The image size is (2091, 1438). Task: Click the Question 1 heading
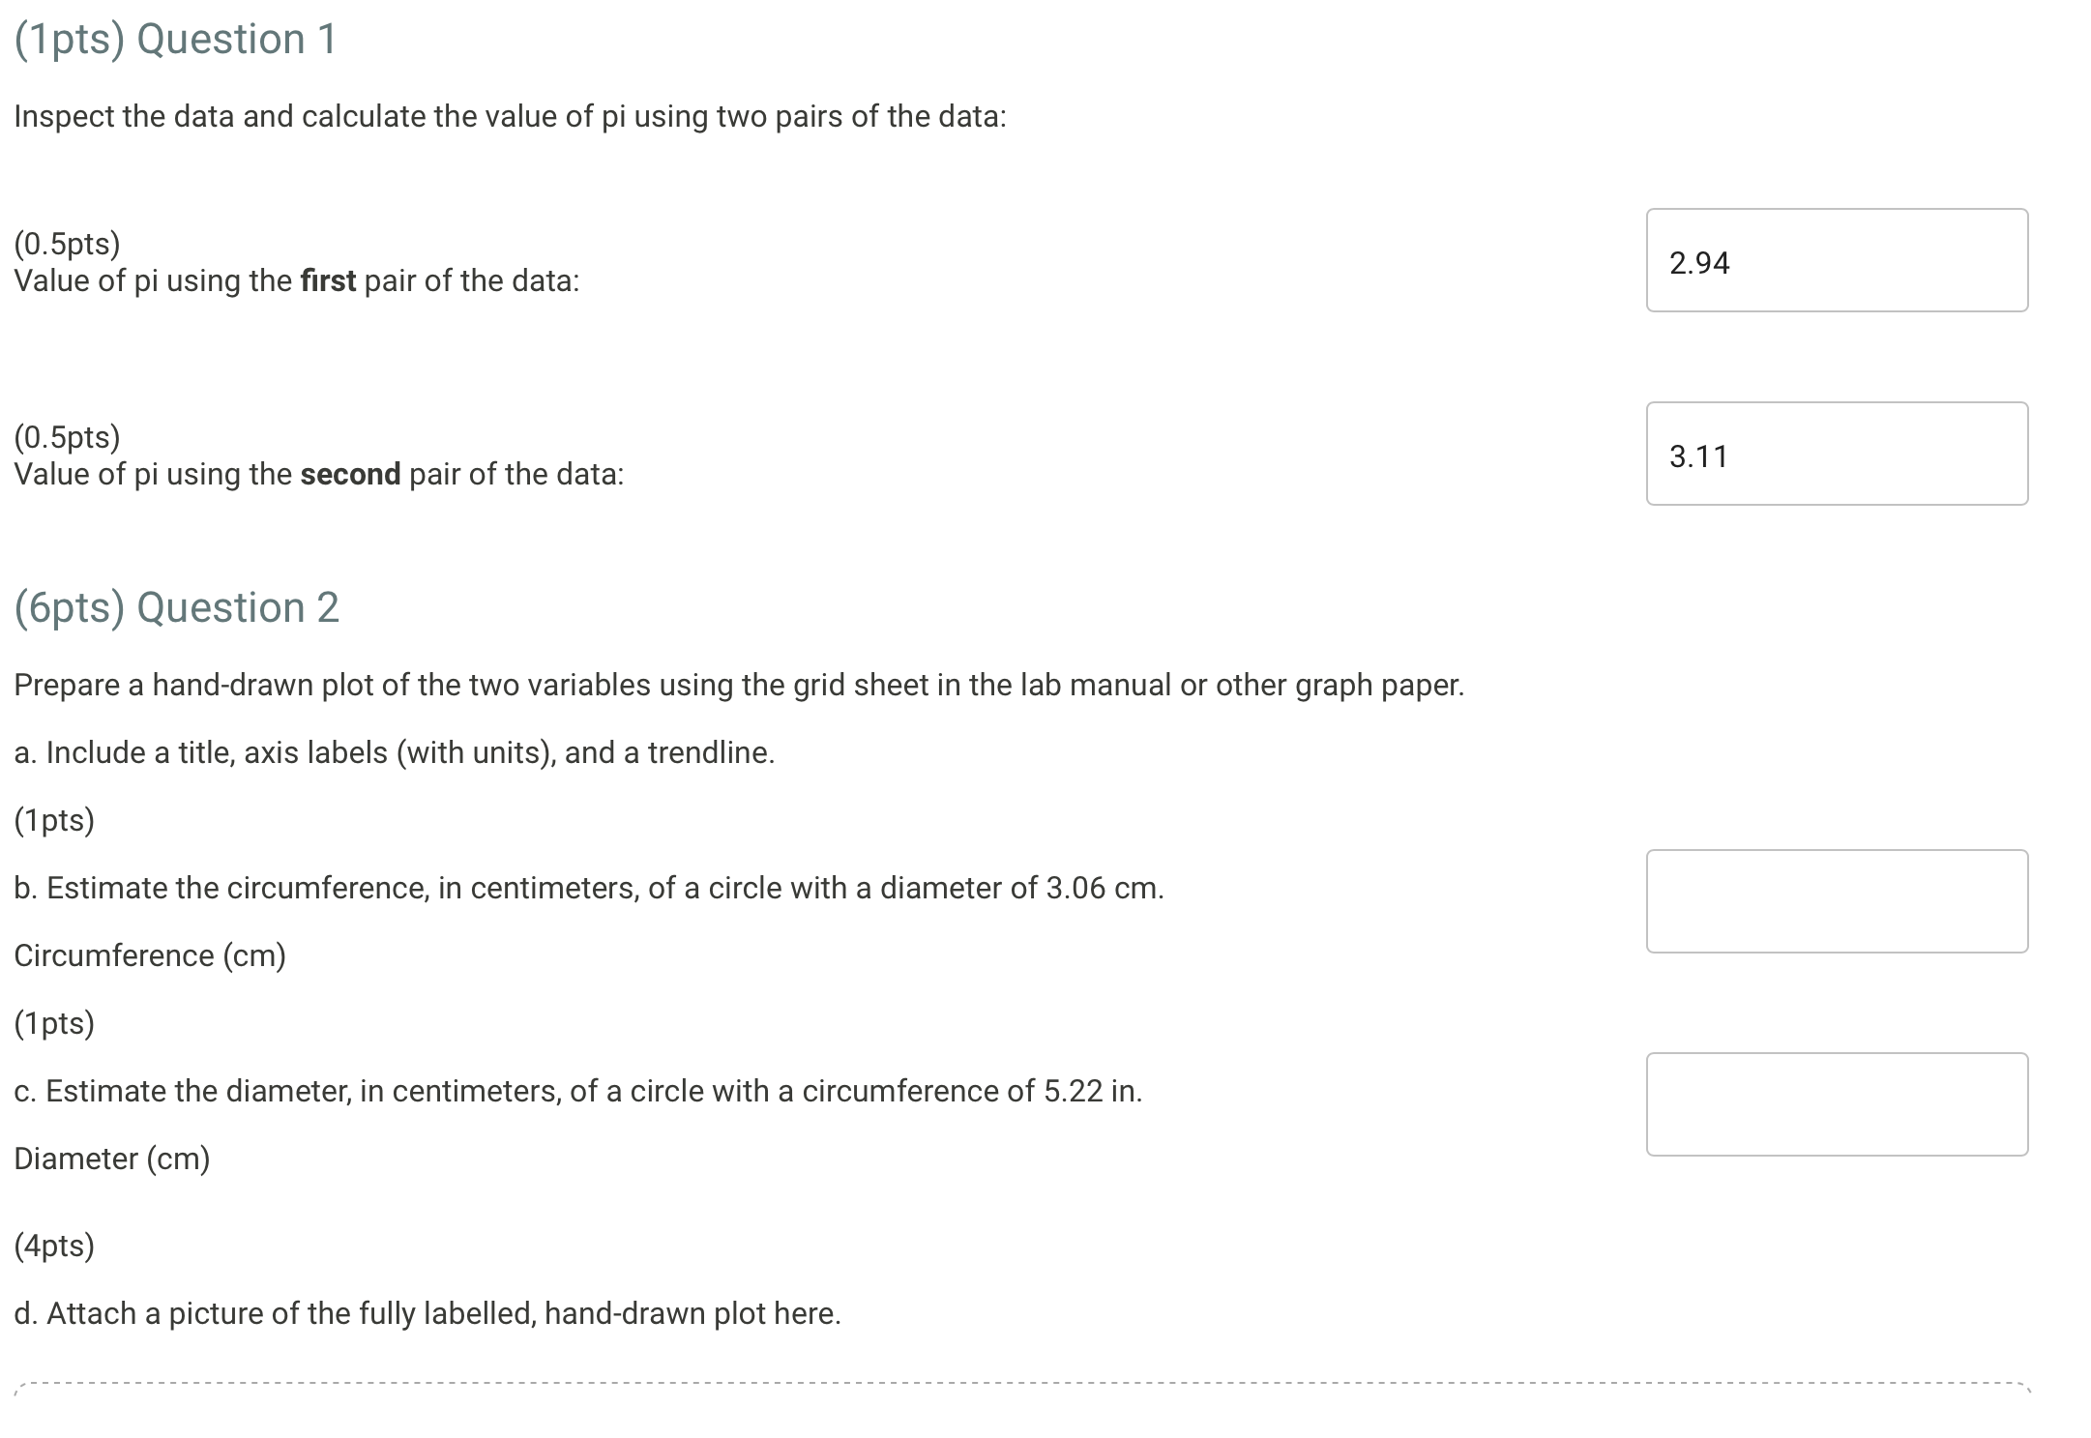click(x=175, y=40)
